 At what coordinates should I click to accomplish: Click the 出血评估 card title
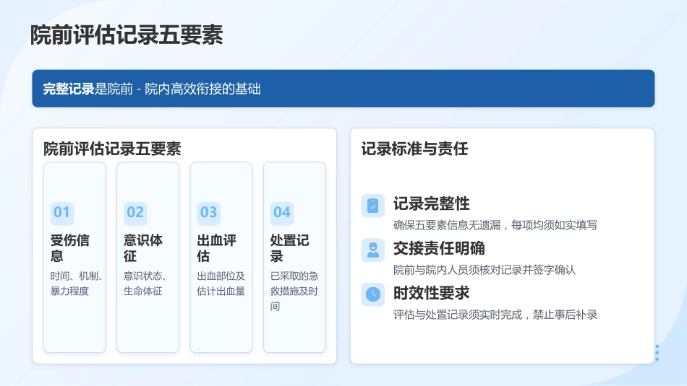[216, 248]
